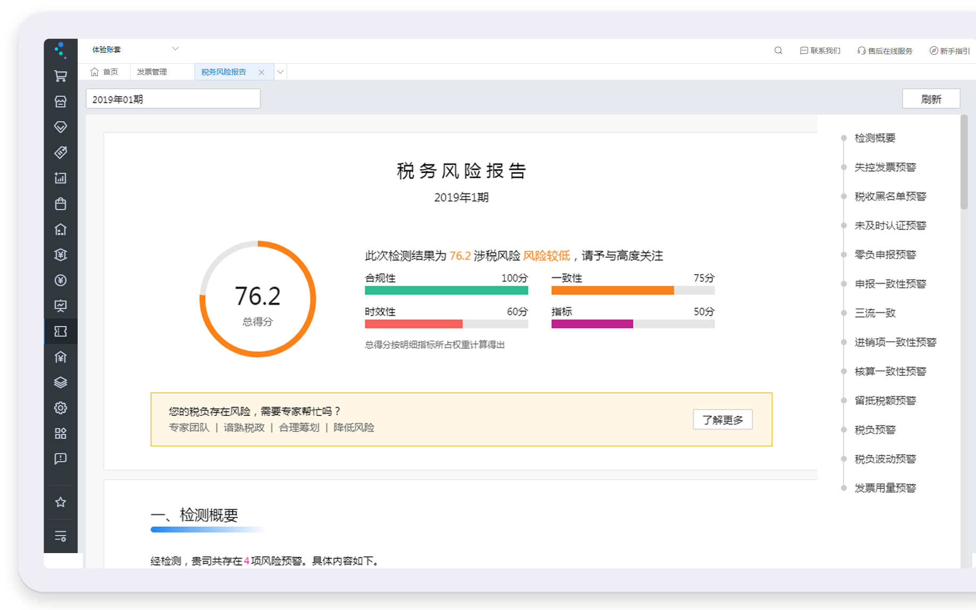Open the house building sidebar icon

click(61, 229)
